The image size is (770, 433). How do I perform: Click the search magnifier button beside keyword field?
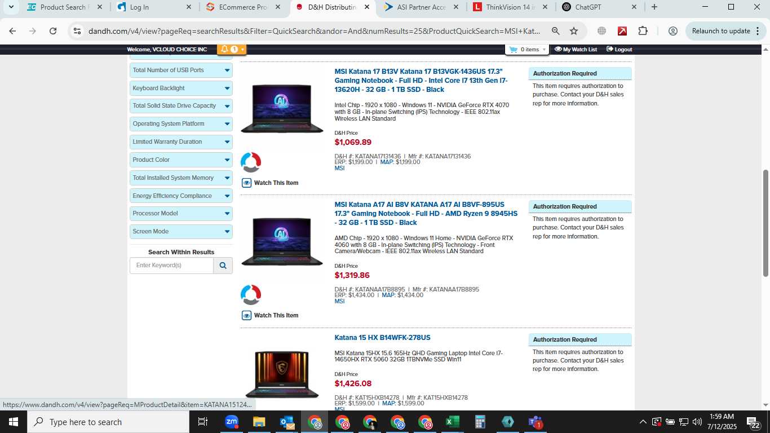point(223,266)
